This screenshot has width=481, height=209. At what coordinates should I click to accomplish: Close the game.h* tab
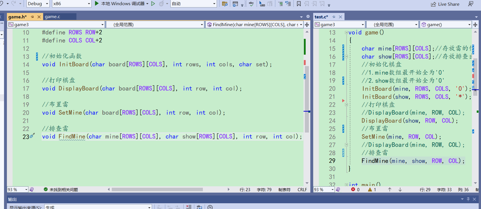[x=39, y=17]
